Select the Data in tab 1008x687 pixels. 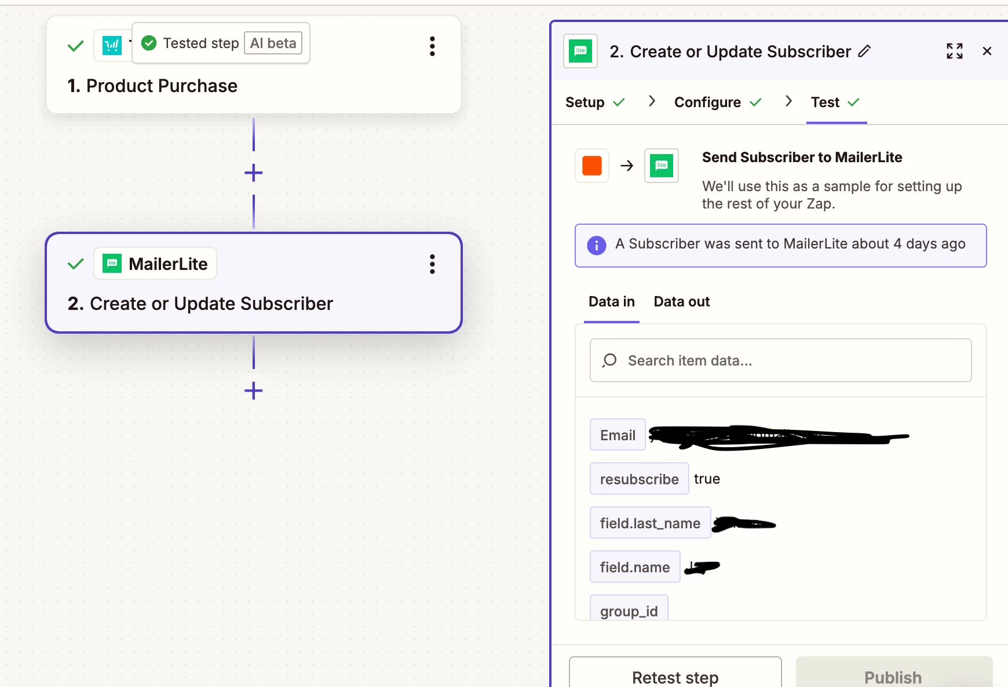tap(612, 302)
